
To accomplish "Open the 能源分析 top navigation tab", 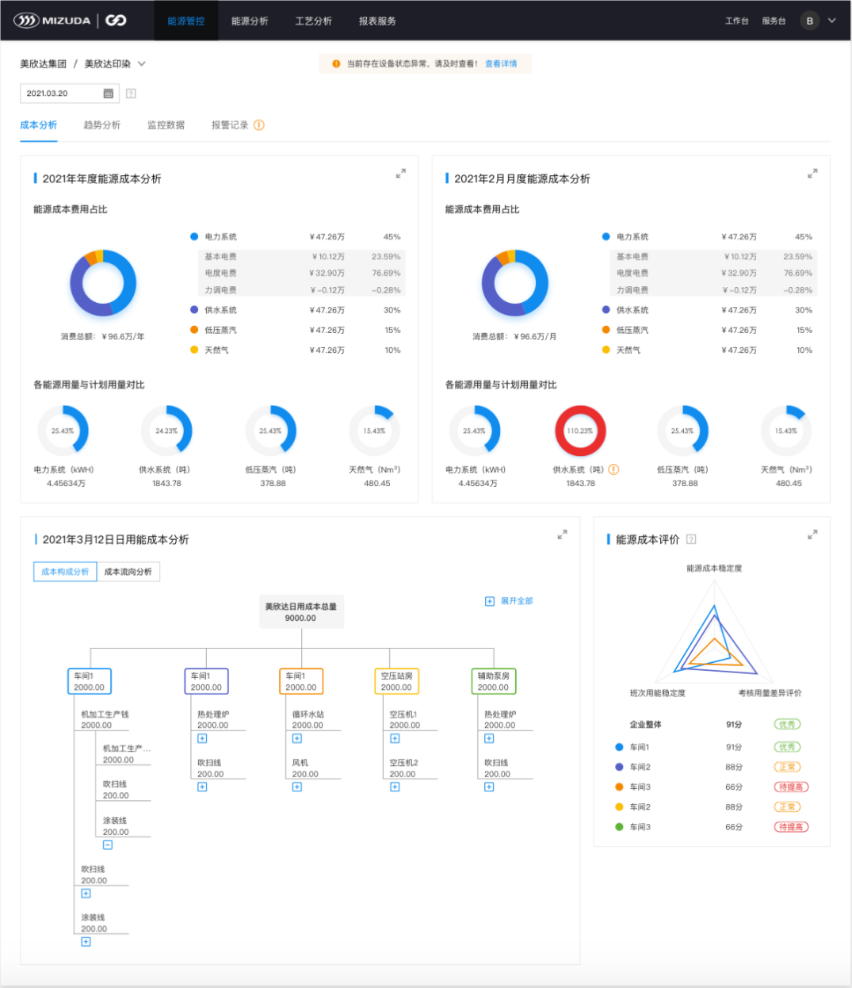I will (x=250, y=21).
